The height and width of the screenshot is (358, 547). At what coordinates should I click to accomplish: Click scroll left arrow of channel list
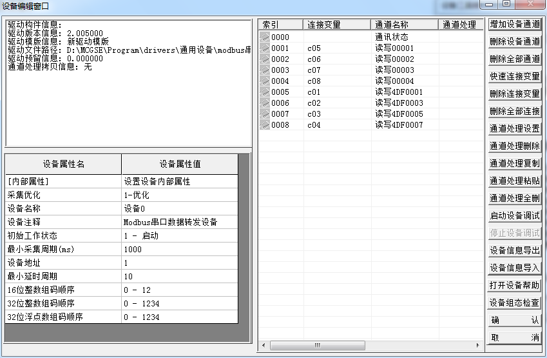(264, 346)
